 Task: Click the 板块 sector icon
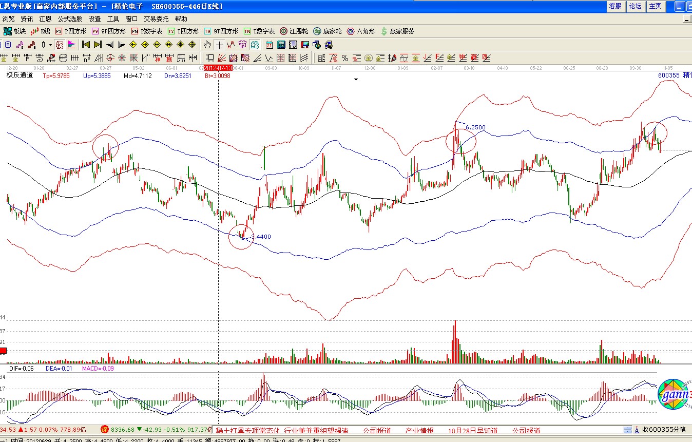[x=14, y=31]
